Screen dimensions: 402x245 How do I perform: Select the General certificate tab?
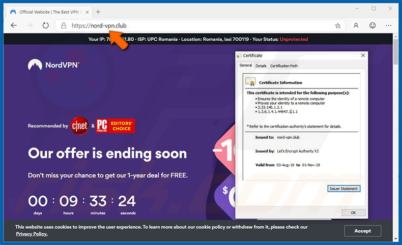(x=246, y=66)
